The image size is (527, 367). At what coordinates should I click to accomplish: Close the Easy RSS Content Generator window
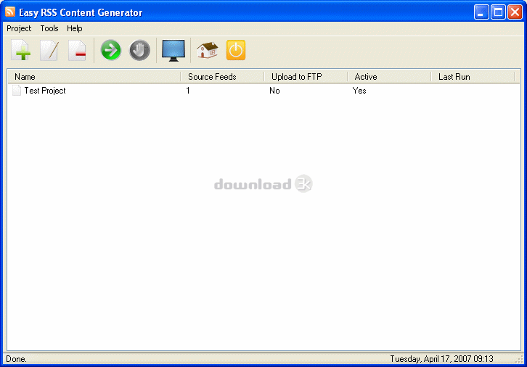click(515, 12)
